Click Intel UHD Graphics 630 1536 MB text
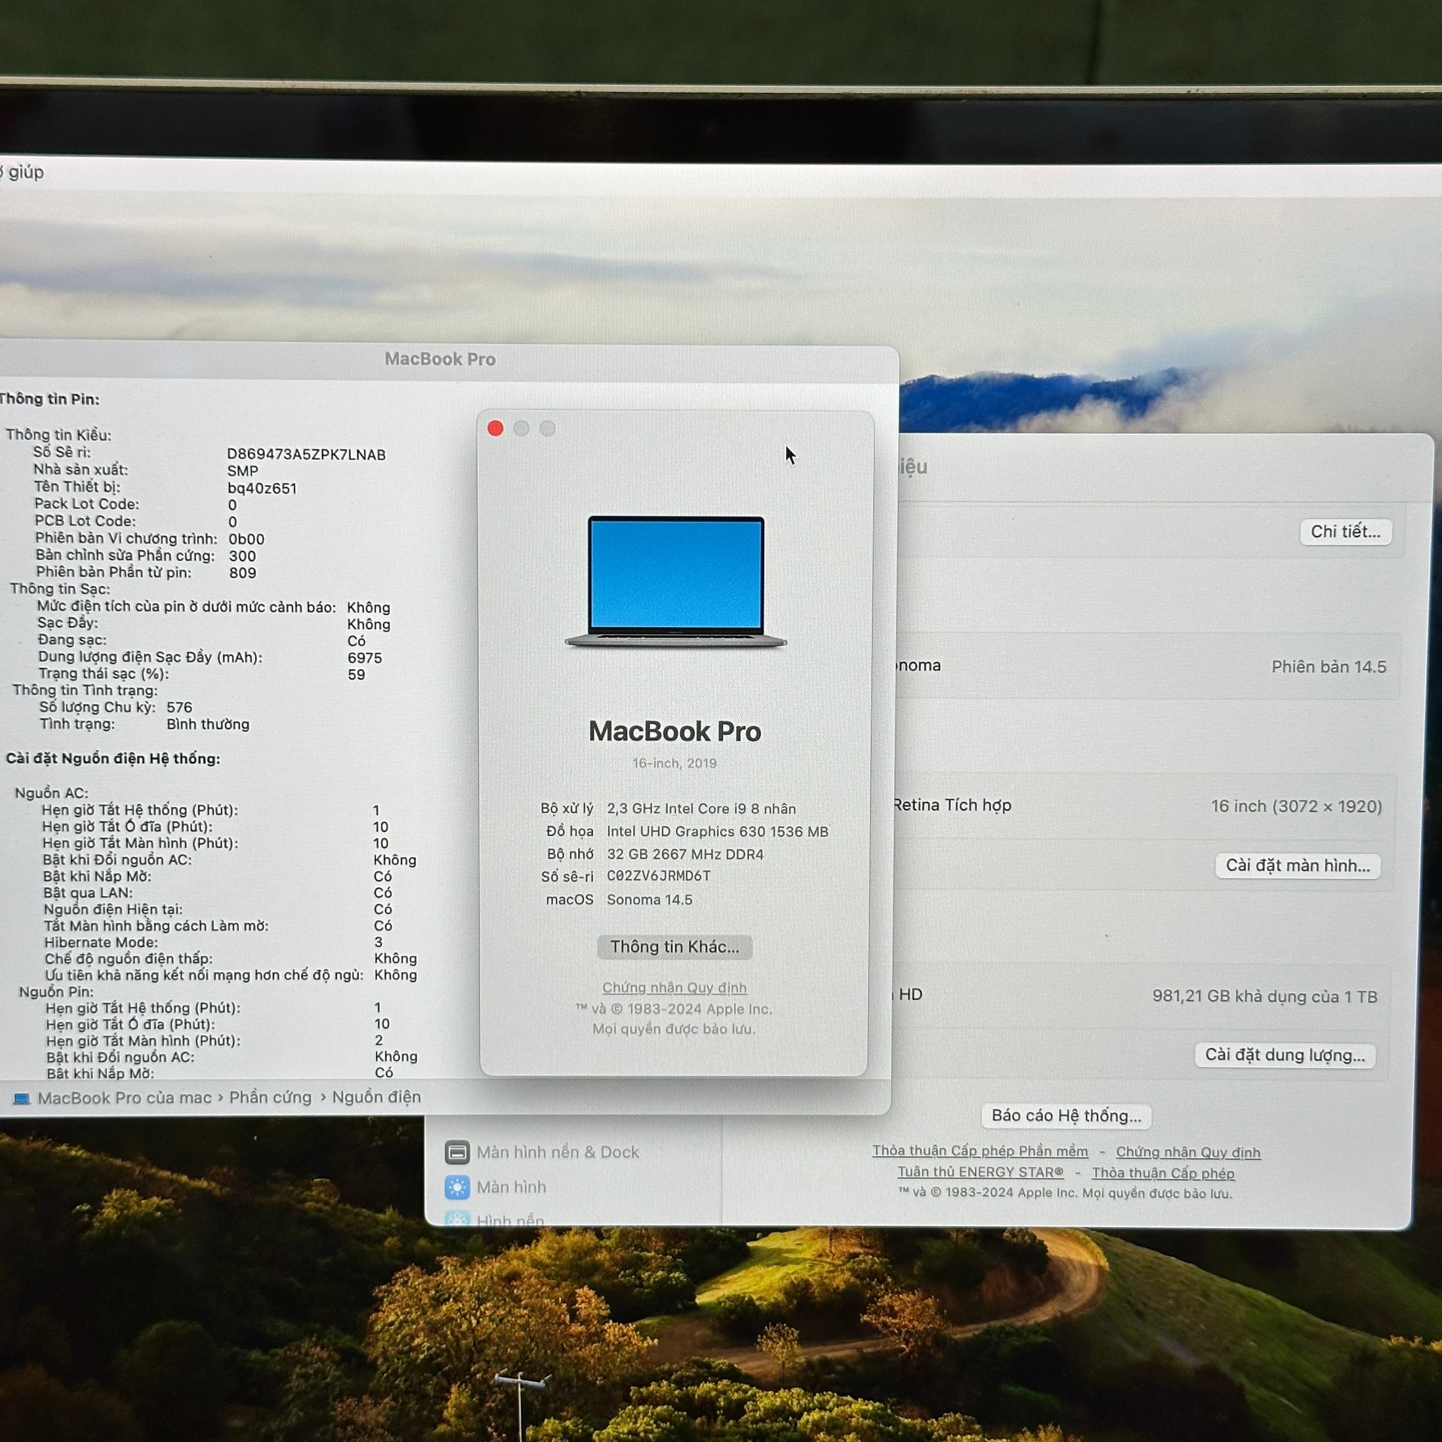The height and width of the screenshot is (1442, 1442). (x=717, y=832)
